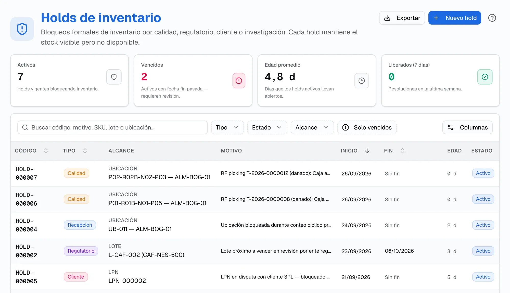
Task: Sort by FIN column arrows
Action: pyautogui.click(x=402, y=151)
